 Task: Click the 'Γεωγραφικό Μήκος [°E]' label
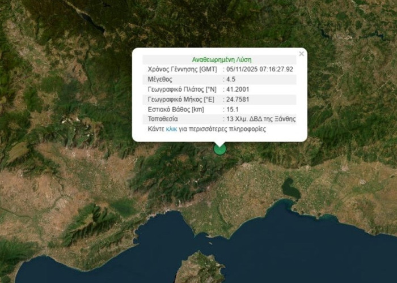pyautogui.click(x=181, y=99)
